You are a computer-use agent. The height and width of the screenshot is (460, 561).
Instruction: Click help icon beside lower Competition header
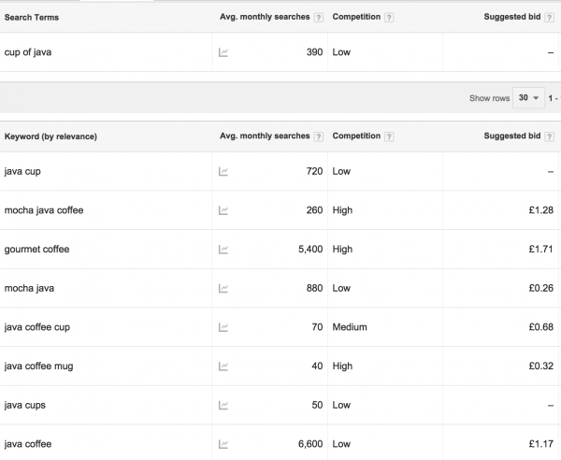click(x=389, y=137)
